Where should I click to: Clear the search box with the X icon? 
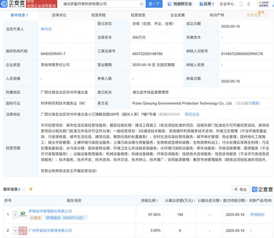(x=142, y=4)
